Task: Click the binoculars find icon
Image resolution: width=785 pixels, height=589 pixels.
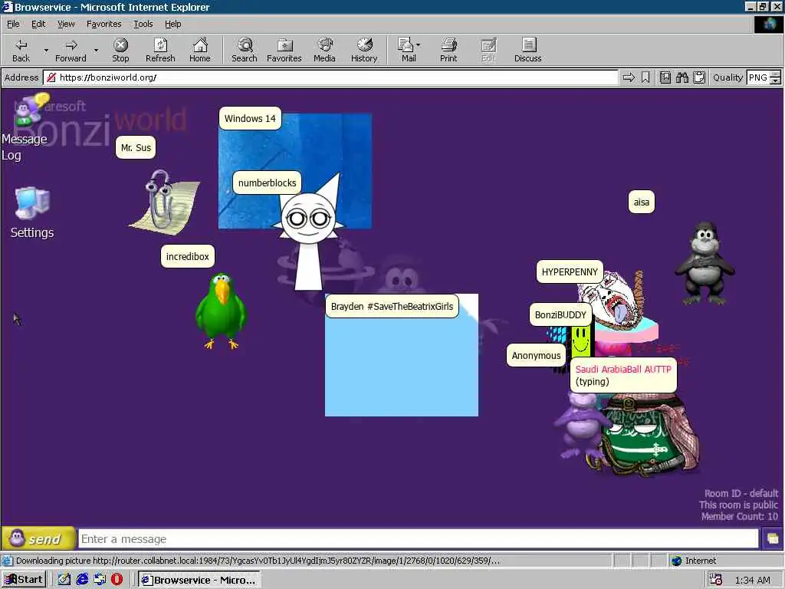Action: pyautogui.click(x=682, y=77)
